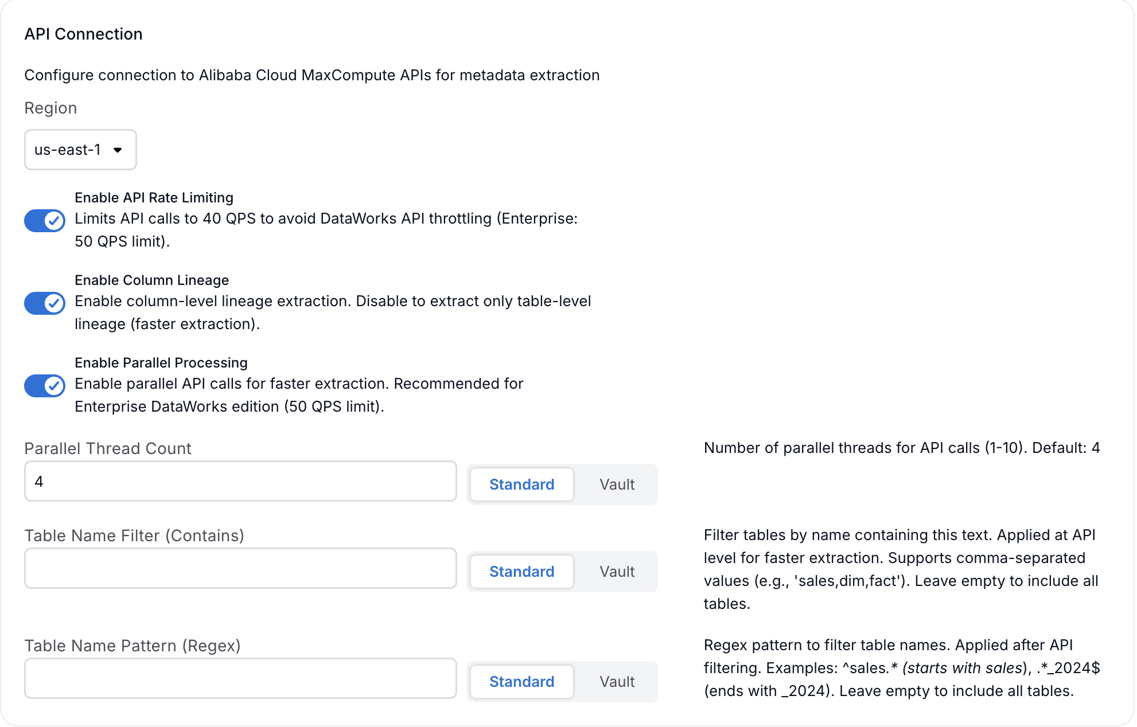The height and width of the screenshot is (727, 1137).
Task: Focus the Table Name Filter (Contains) field
Action: point(240,569)
